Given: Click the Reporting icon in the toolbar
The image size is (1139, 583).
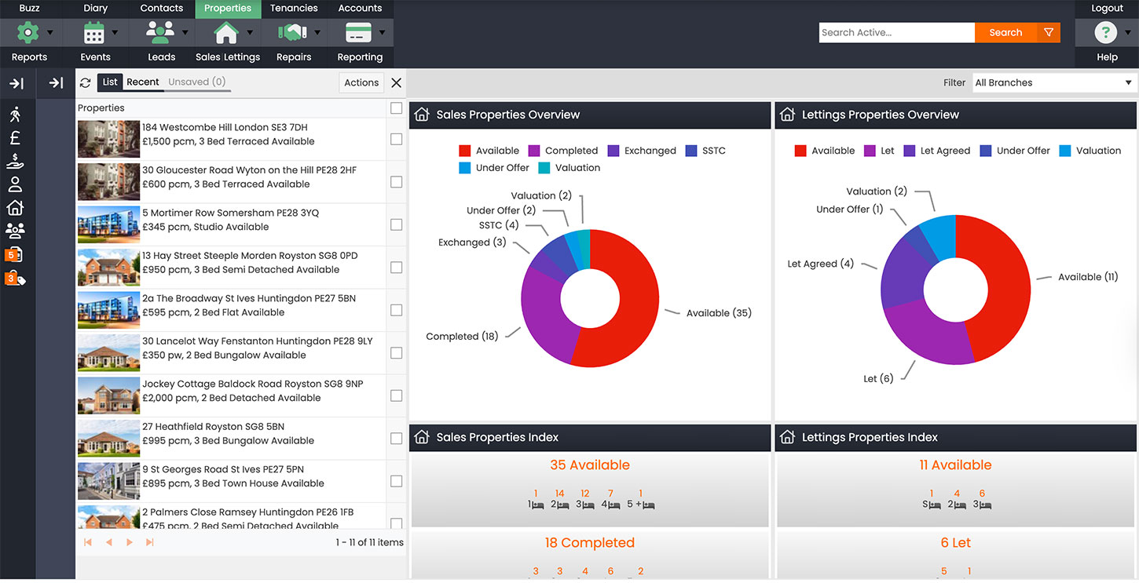Looking at the screenshot, I should pos(359,32).
